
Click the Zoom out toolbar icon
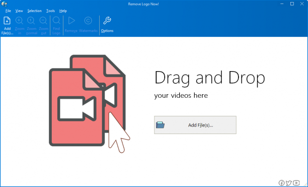point(43,21)
